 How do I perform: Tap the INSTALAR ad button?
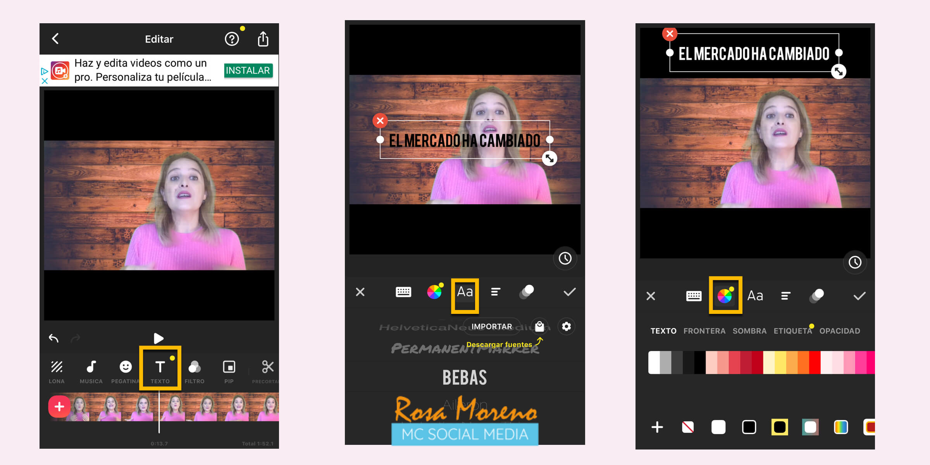248,71
